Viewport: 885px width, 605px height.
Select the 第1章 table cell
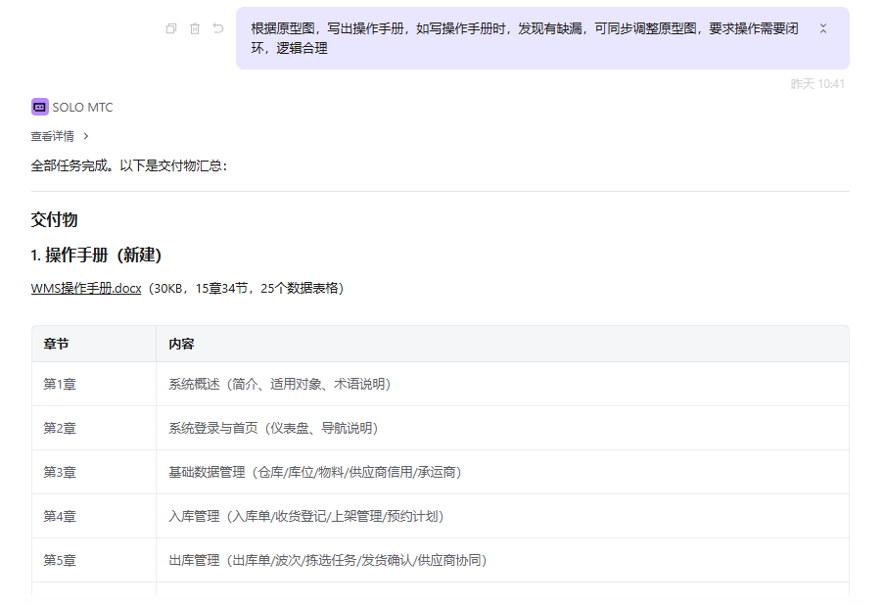tap(60, 384)
